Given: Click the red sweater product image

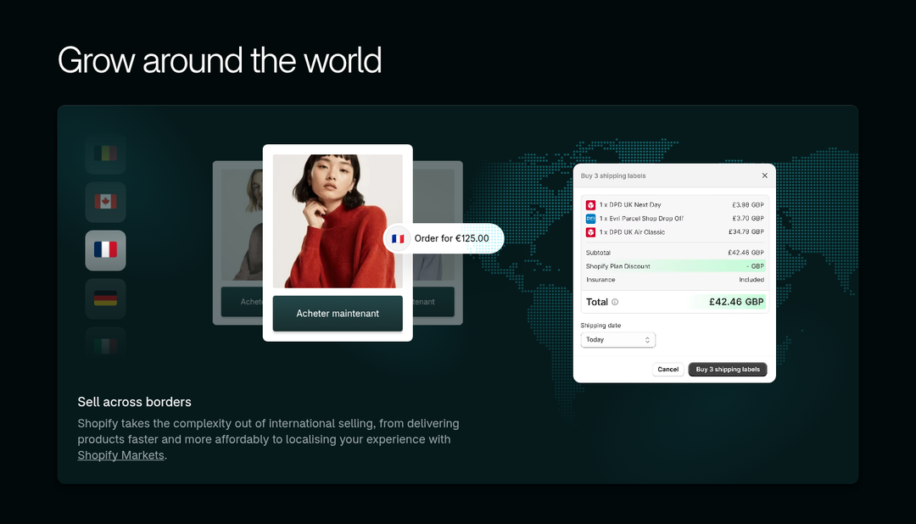Looking at the screenshot, I should point(338,220).
